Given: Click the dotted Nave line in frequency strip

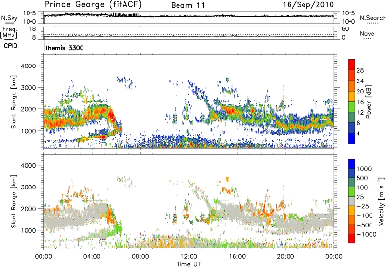Looking at the screenshot, I should (189, 34).
